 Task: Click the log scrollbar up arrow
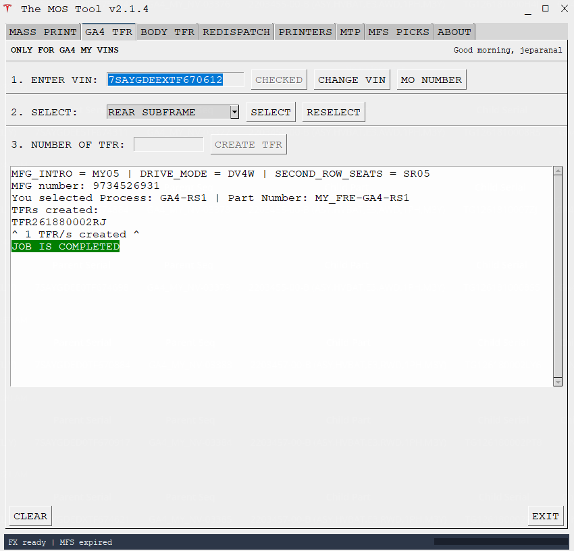coord(558,171)
